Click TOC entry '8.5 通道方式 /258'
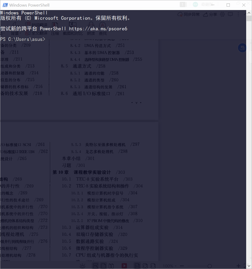Screen dimensions: 252x269 (83, 66)
